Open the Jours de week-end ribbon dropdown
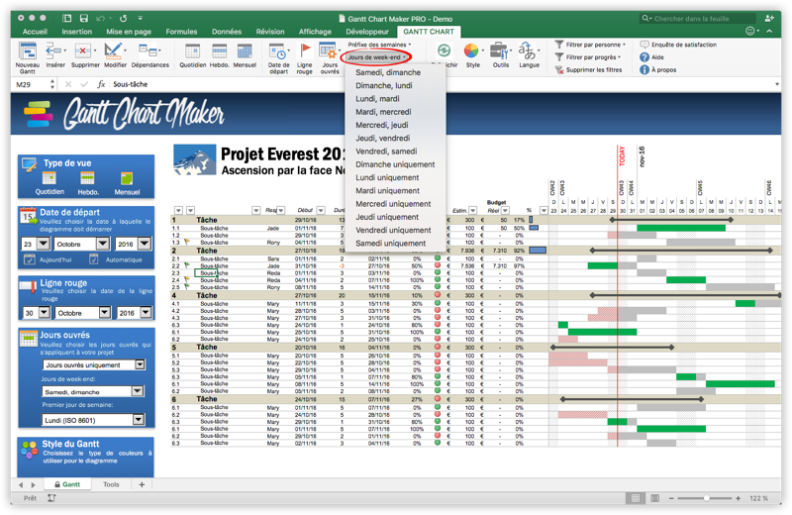Viewport: 792px width, 515px height. click(376, 57)
